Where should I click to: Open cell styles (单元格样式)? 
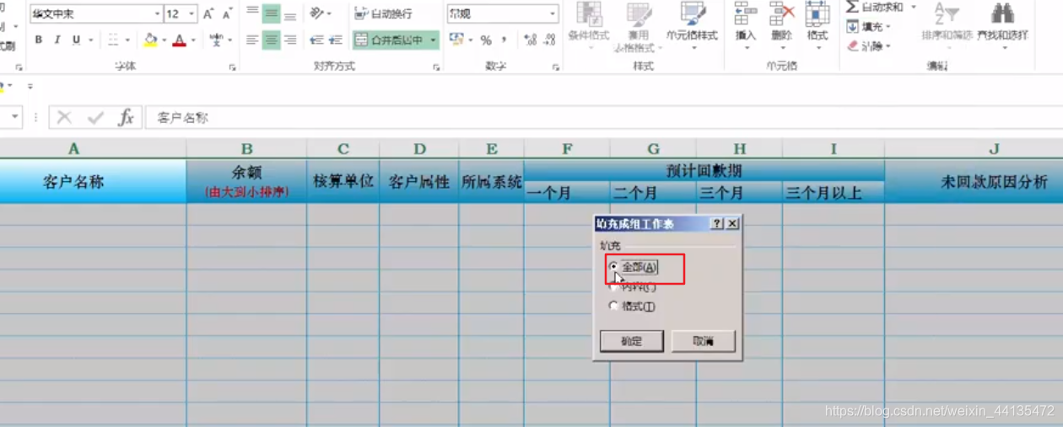coord(692,25)
